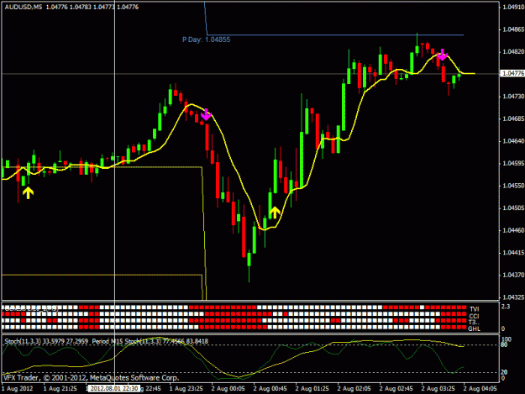Click the '2 Aug 02:05' time label
Viewport: 525px width, 394px height.
coord(354,389)
